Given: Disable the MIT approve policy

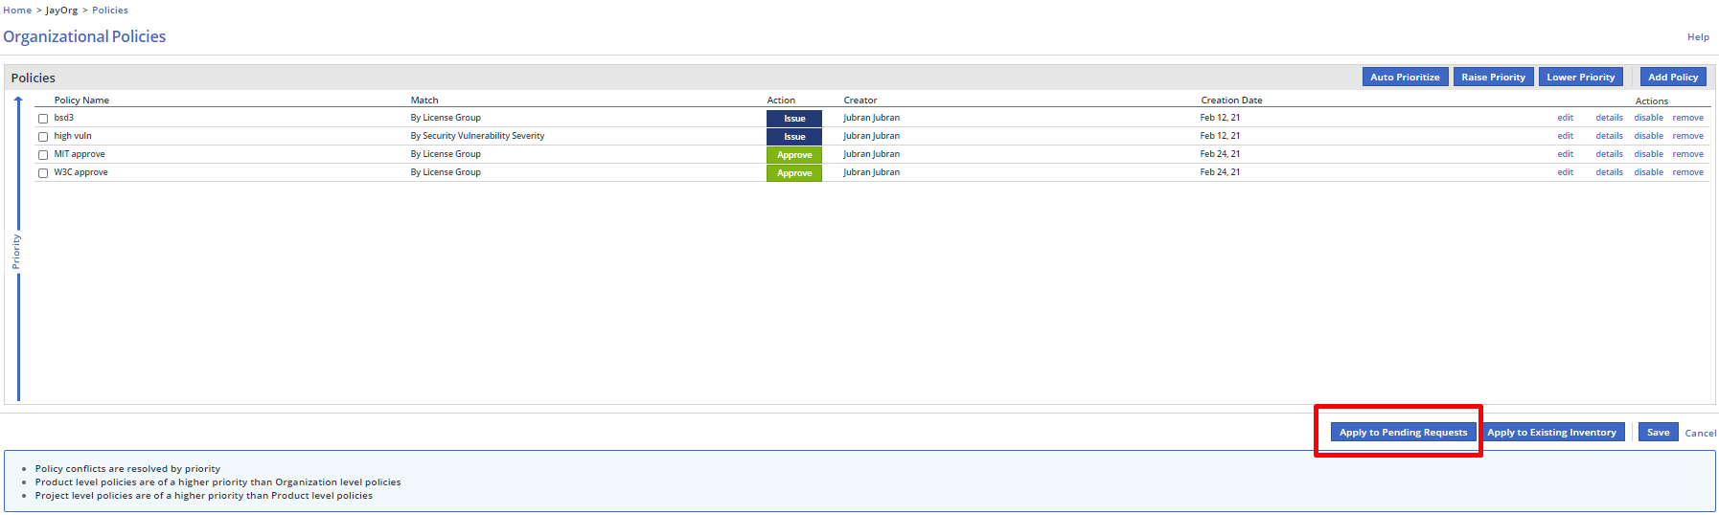Looking at the screenshot, I should (1648, 154).
